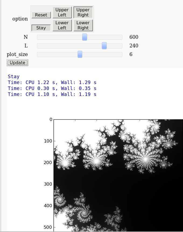Select the Upper Left option button
The image size is (183, 232).
[62, 12]
